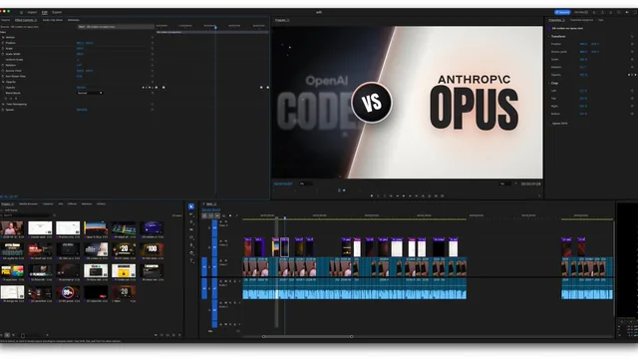Screen dimensions: 638x359
Task: Open the Source monitor tab
Action: [6, 20]
